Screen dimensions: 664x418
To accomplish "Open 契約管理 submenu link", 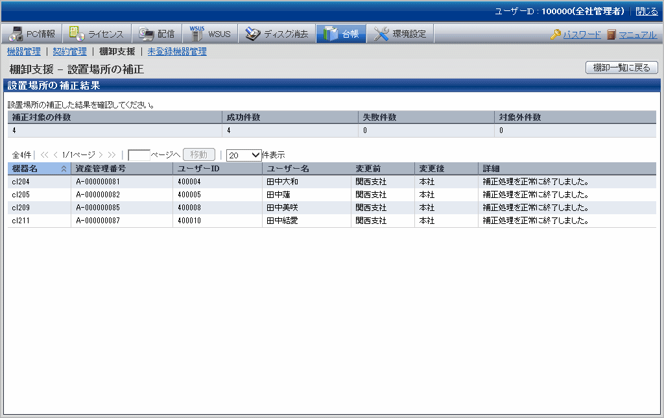I will click(x=69, y=51).
